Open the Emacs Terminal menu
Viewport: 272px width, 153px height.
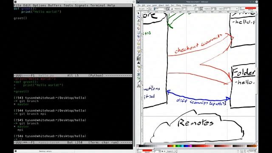point(98,6)
